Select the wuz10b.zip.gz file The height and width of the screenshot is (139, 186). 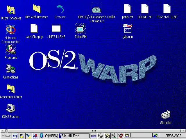[34, 28]
